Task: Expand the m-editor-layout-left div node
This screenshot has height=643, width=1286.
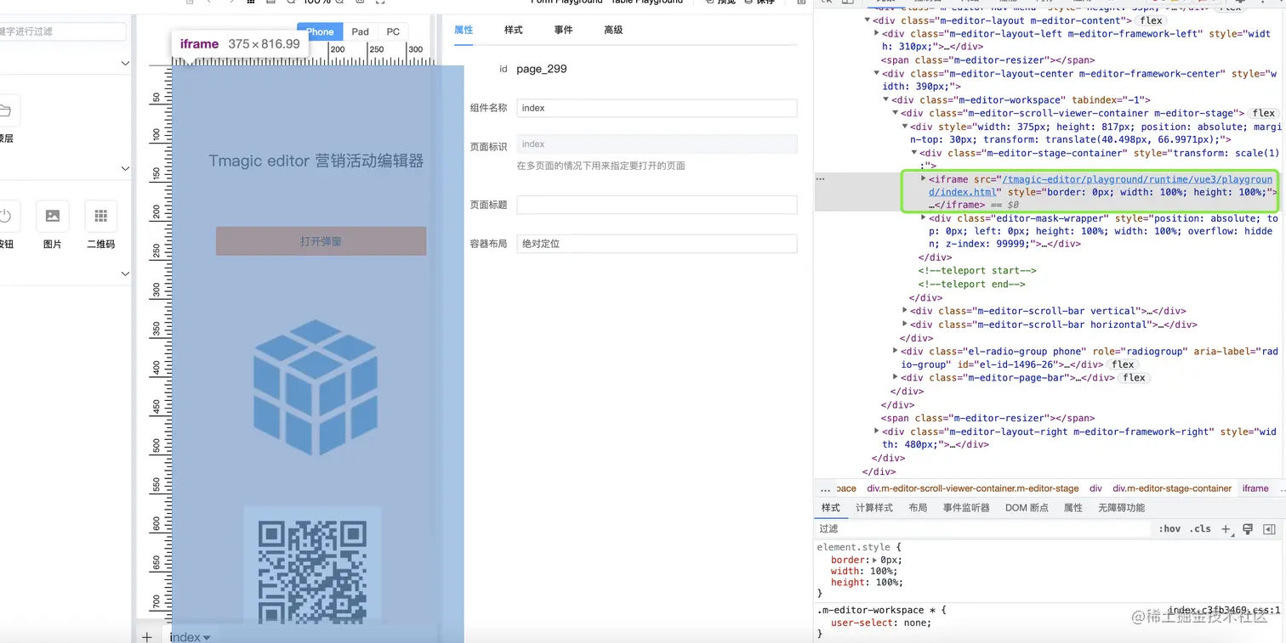Action: point(877,33)
